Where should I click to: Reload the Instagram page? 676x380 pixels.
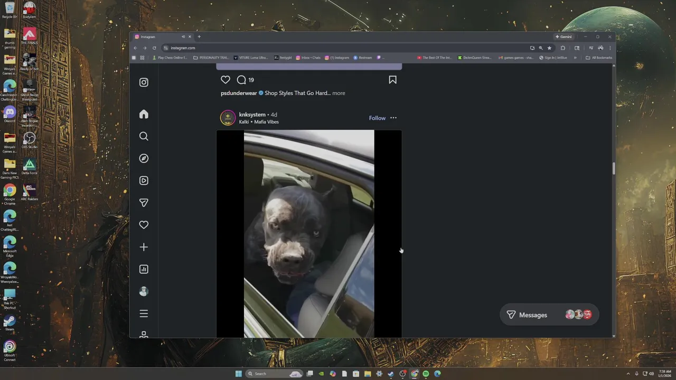154,48
